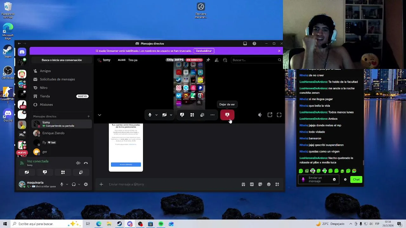Dismiss the Streamer mode banner
Viewport: 406px width, 228px height.
point(279,51)
